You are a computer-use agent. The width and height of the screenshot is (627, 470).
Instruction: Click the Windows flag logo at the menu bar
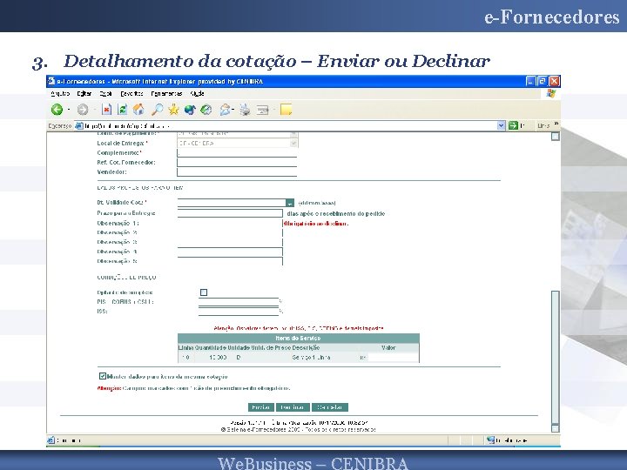551,93
